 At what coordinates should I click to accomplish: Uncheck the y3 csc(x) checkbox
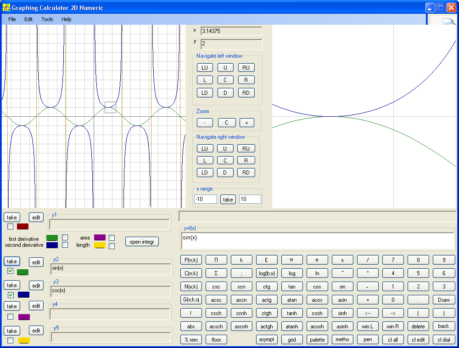[x=11, y=295]
